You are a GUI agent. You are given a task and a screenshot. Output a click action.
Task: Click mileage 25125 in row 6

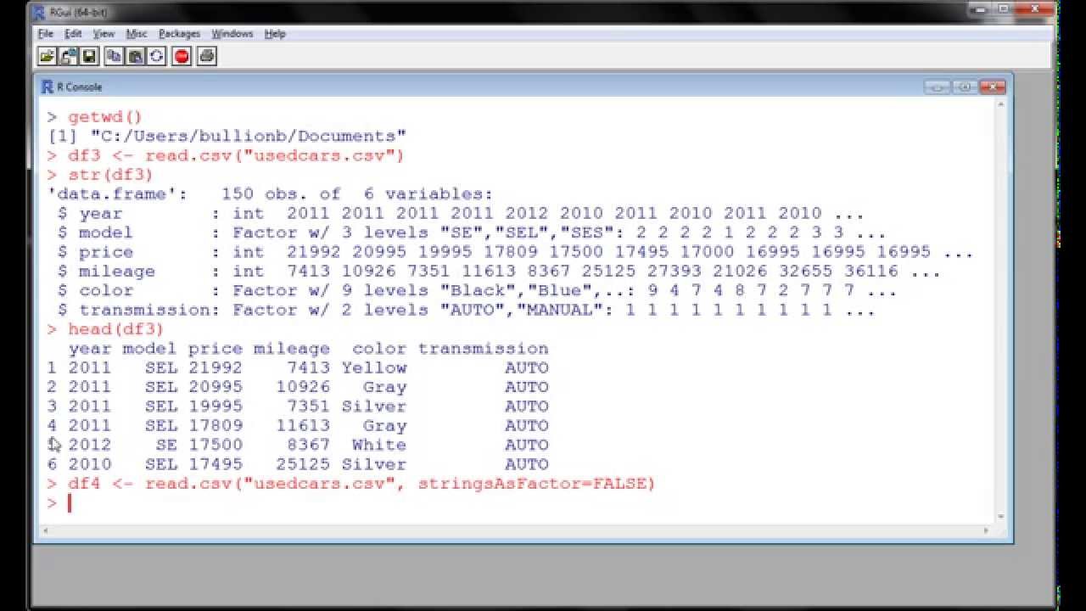point(303,464)
